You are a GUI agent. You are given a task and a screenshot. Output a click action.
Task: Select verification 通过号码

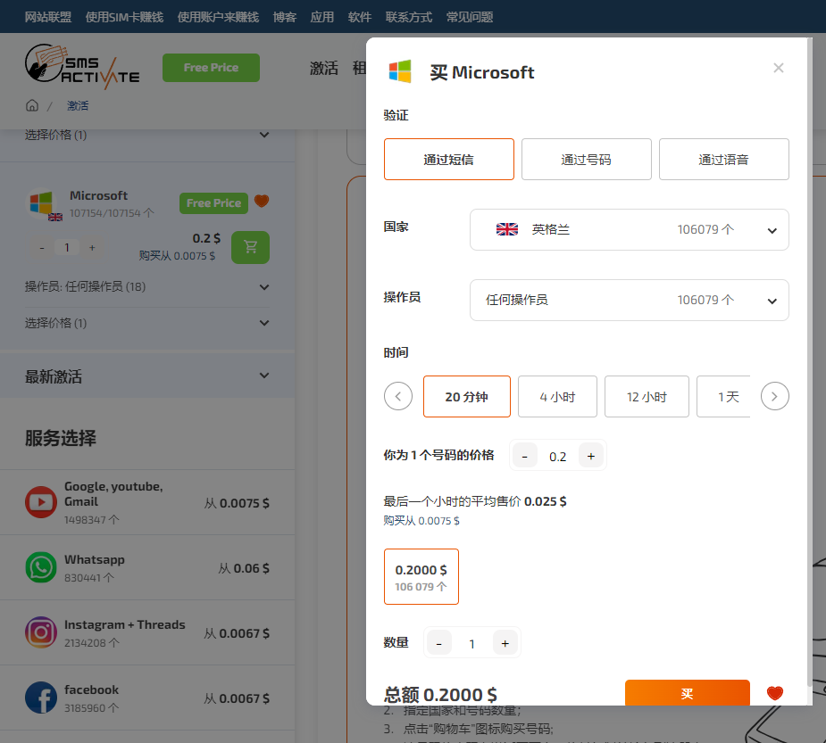[587, 160]
